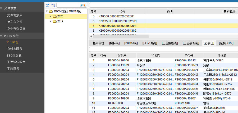Click the blue down-arrow search next icon

pyautogui.click(x=81, y=5)
